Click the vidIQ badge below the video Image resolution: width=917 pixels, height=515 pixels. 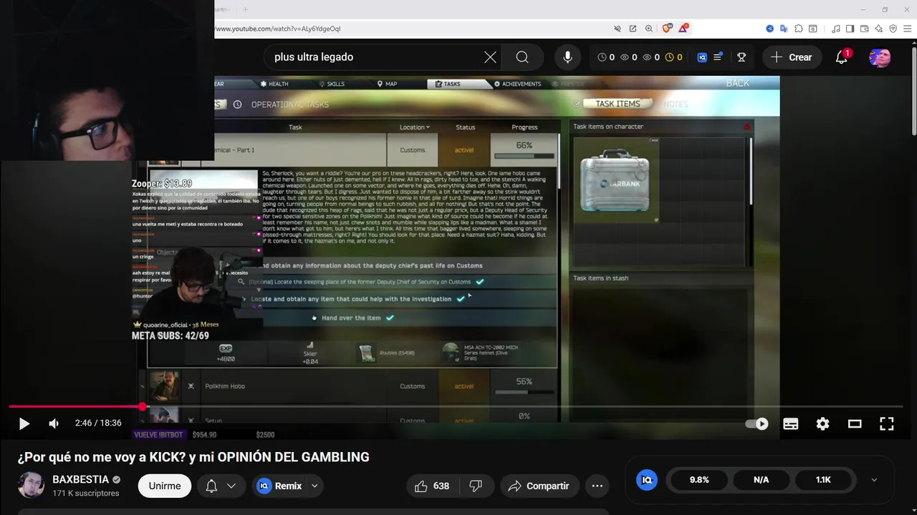[x=647, y=480]
